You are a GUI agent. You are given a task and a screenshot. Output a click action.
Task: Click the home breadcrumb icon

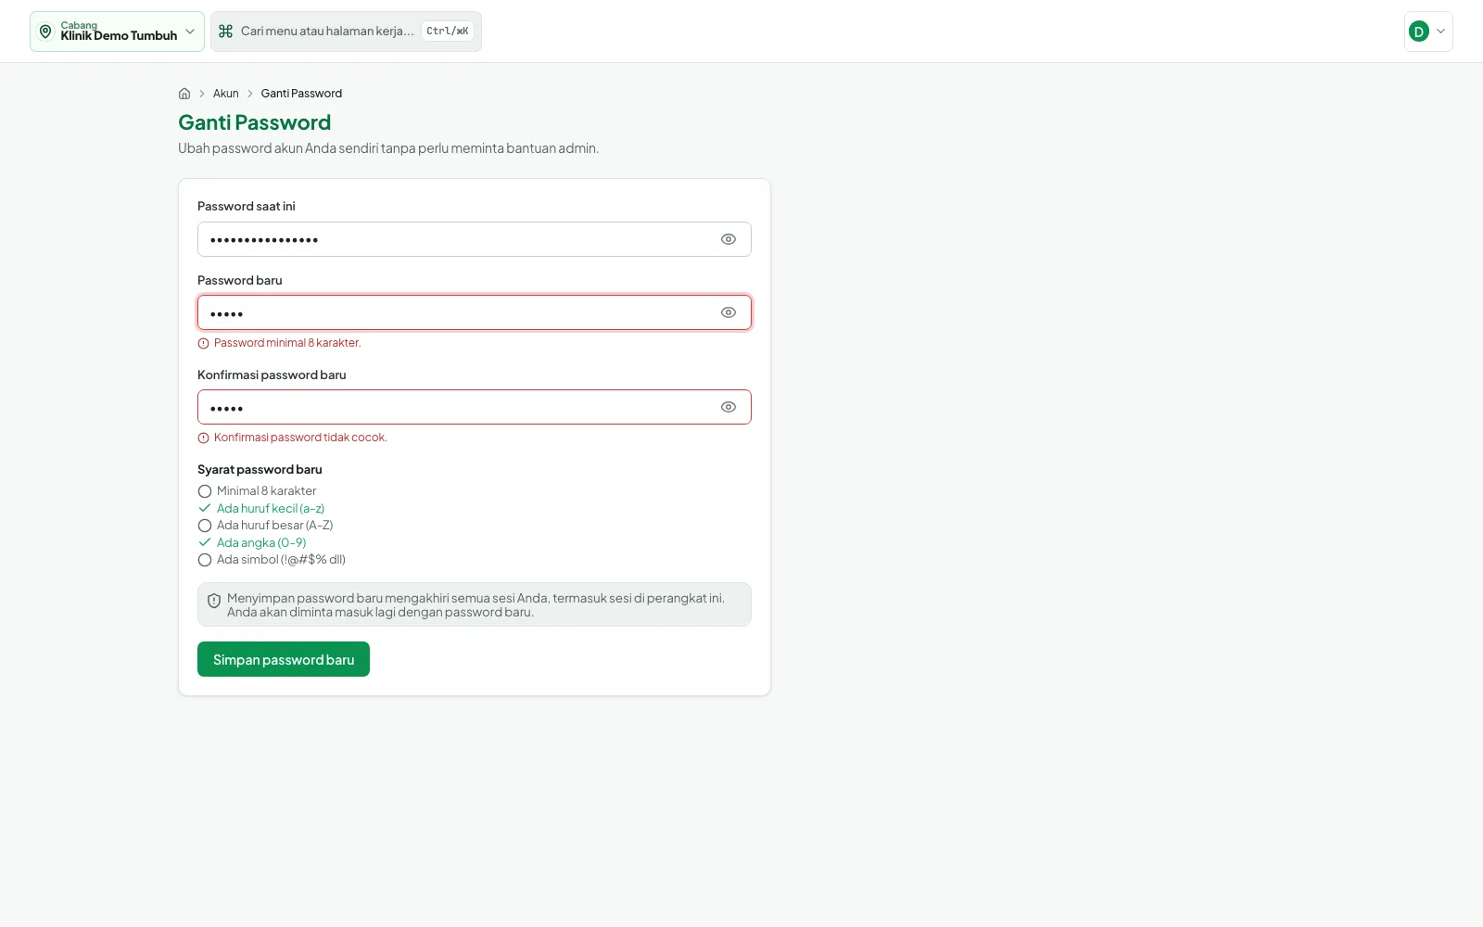184,94
